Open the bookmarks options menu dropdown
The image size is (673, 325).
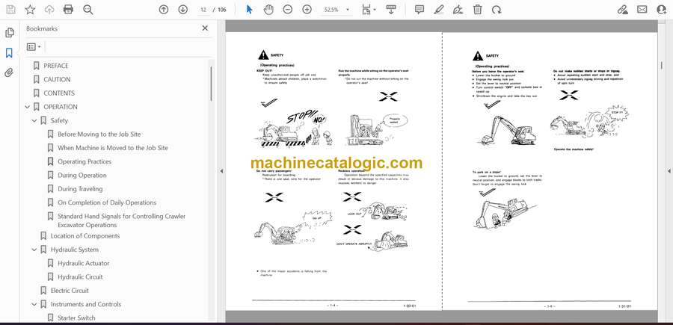click(x=34, y=47)
